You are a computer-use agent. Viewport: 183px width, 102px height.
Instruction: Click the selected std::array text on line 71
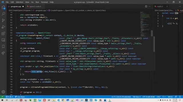point(36,72)
